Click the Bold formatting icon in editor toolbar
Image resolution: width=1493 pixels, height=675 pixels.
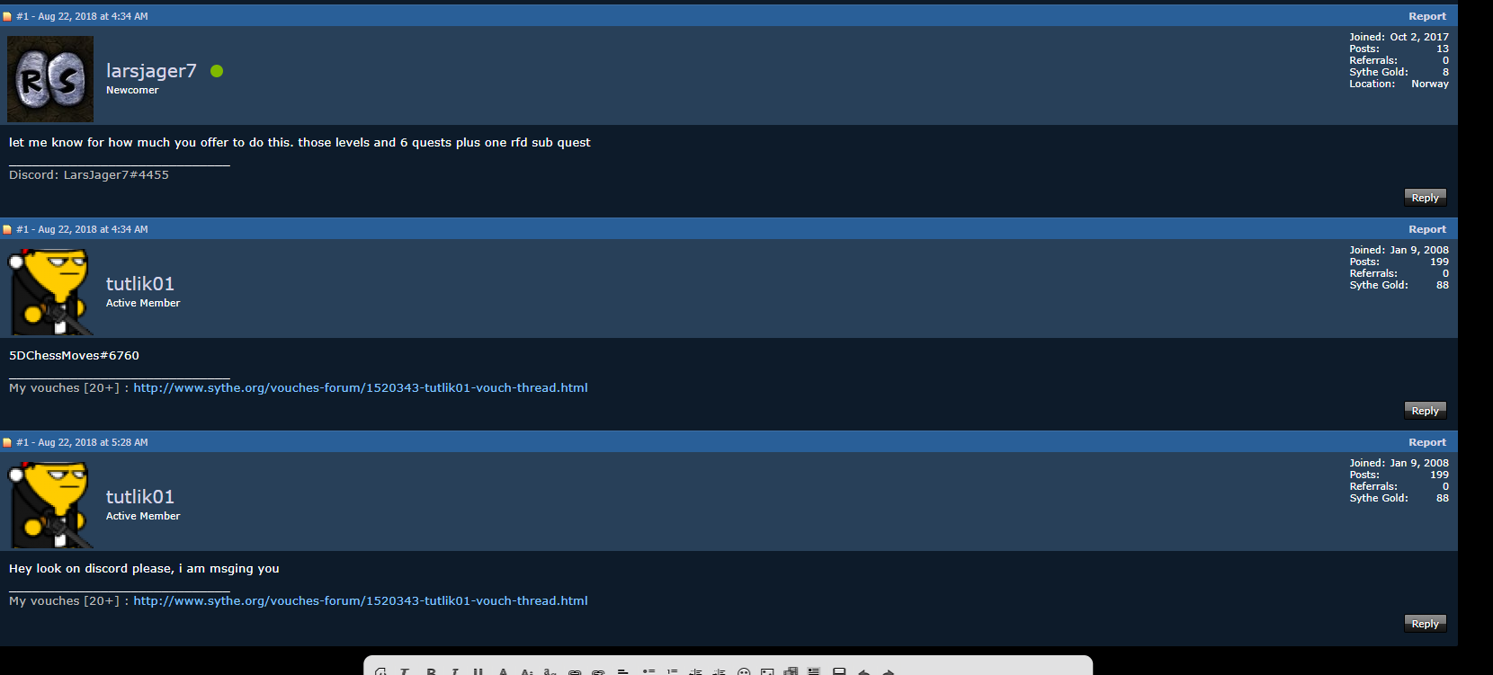click(431, 671)
